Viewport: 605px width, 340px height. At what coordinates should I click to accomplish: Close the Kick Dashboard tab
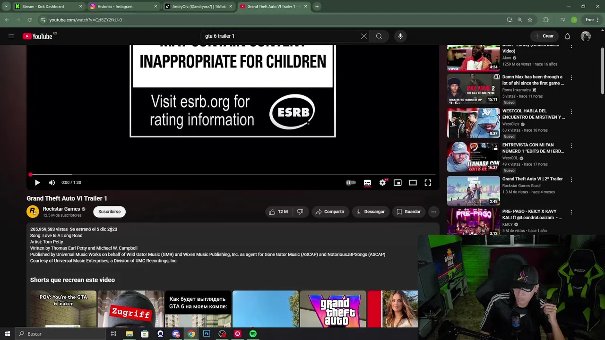coord(80,7)
